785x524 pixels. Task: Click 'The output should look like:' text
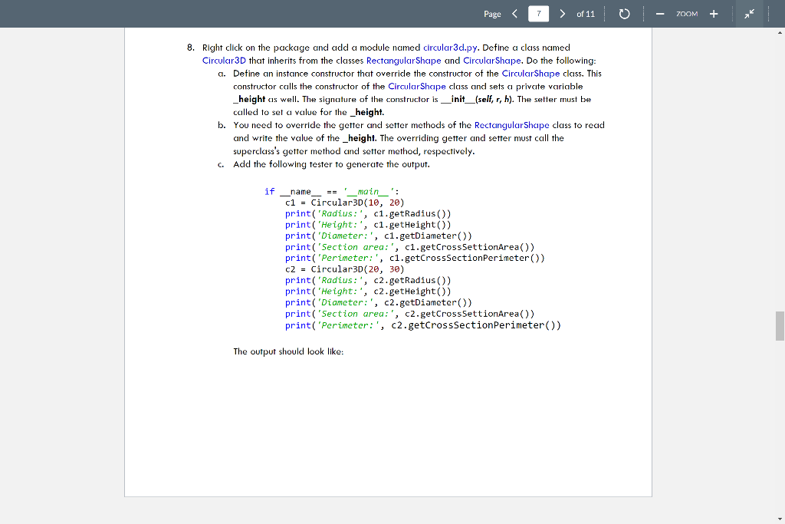(x=288, y=351)
